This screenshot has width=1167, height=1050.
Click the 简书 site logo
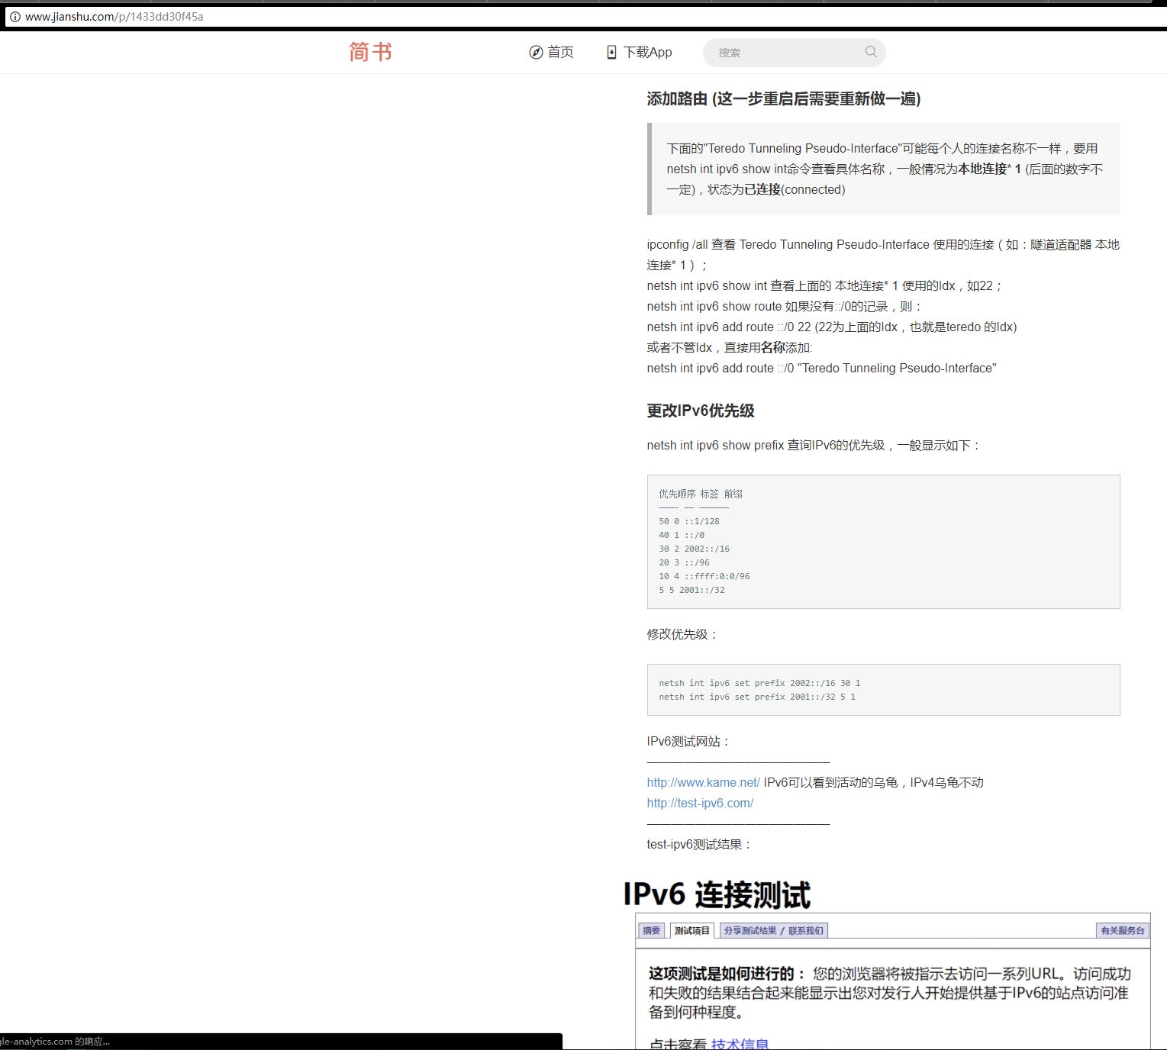[369, 52]
